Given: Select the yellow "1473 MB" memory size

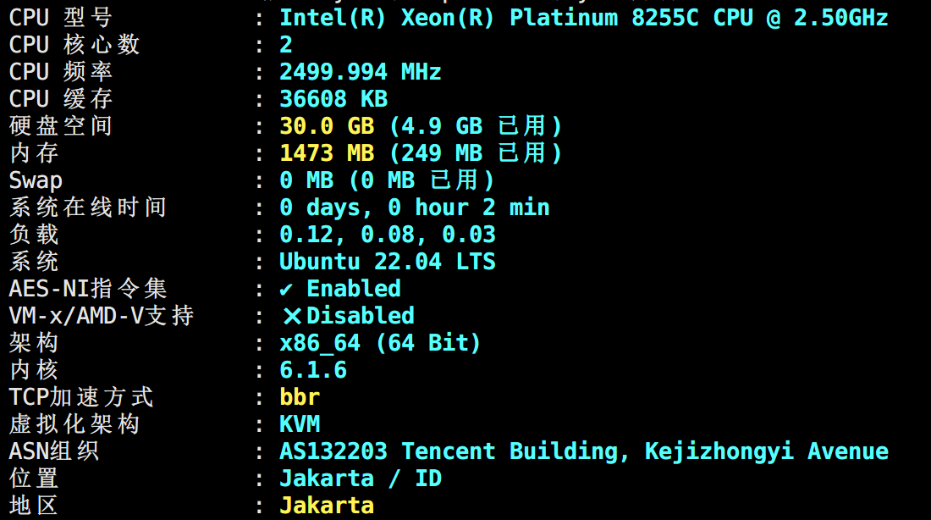Looking at the screenshot, I should 328,153.
